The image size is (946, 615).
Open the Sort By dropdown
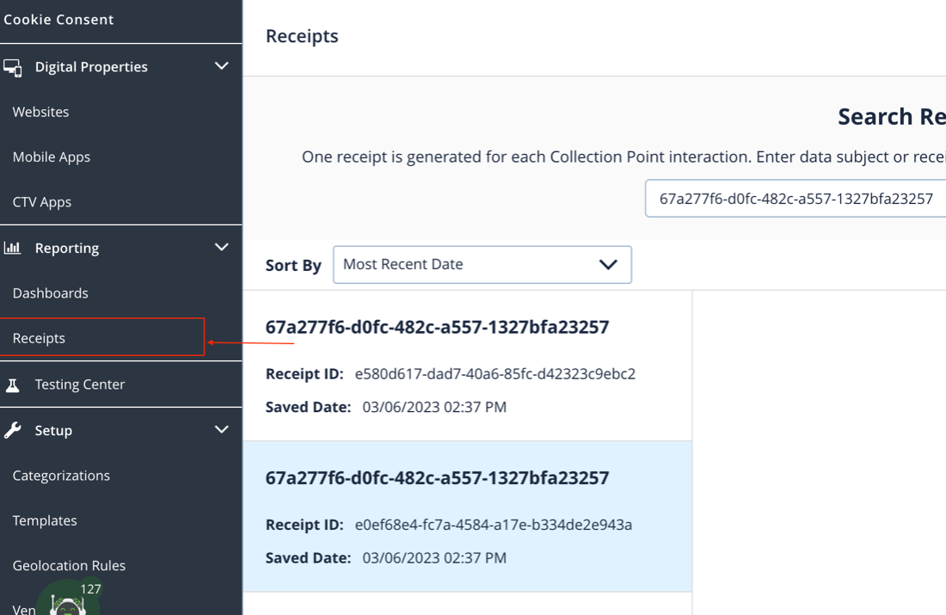tap(482, 264)
